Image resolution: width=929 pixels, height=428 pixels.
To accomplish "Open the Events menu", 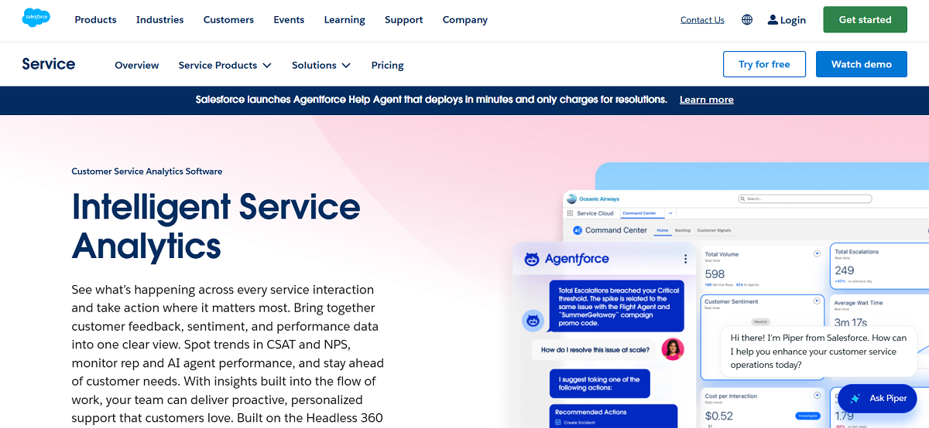I will (289, 20).
